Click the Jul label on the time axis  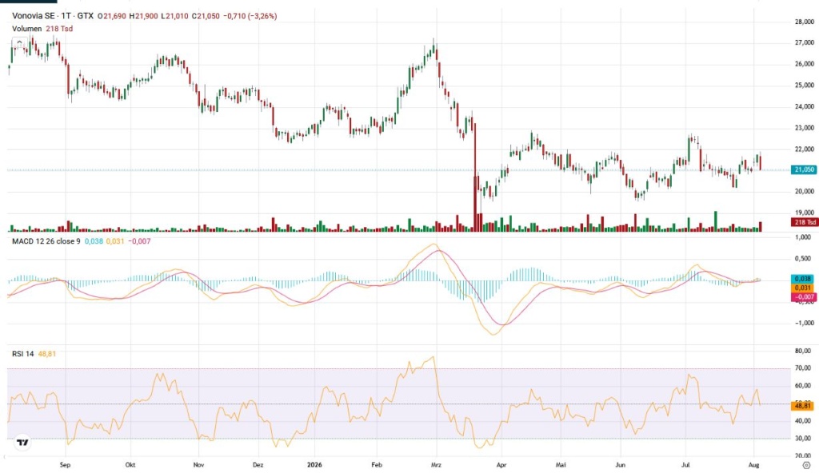(x=685, y=465)
